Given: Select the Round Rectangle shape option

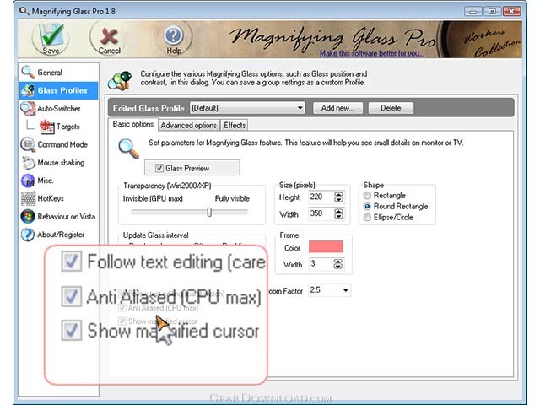Looking at the screenshot, I should tap(367, 206).
